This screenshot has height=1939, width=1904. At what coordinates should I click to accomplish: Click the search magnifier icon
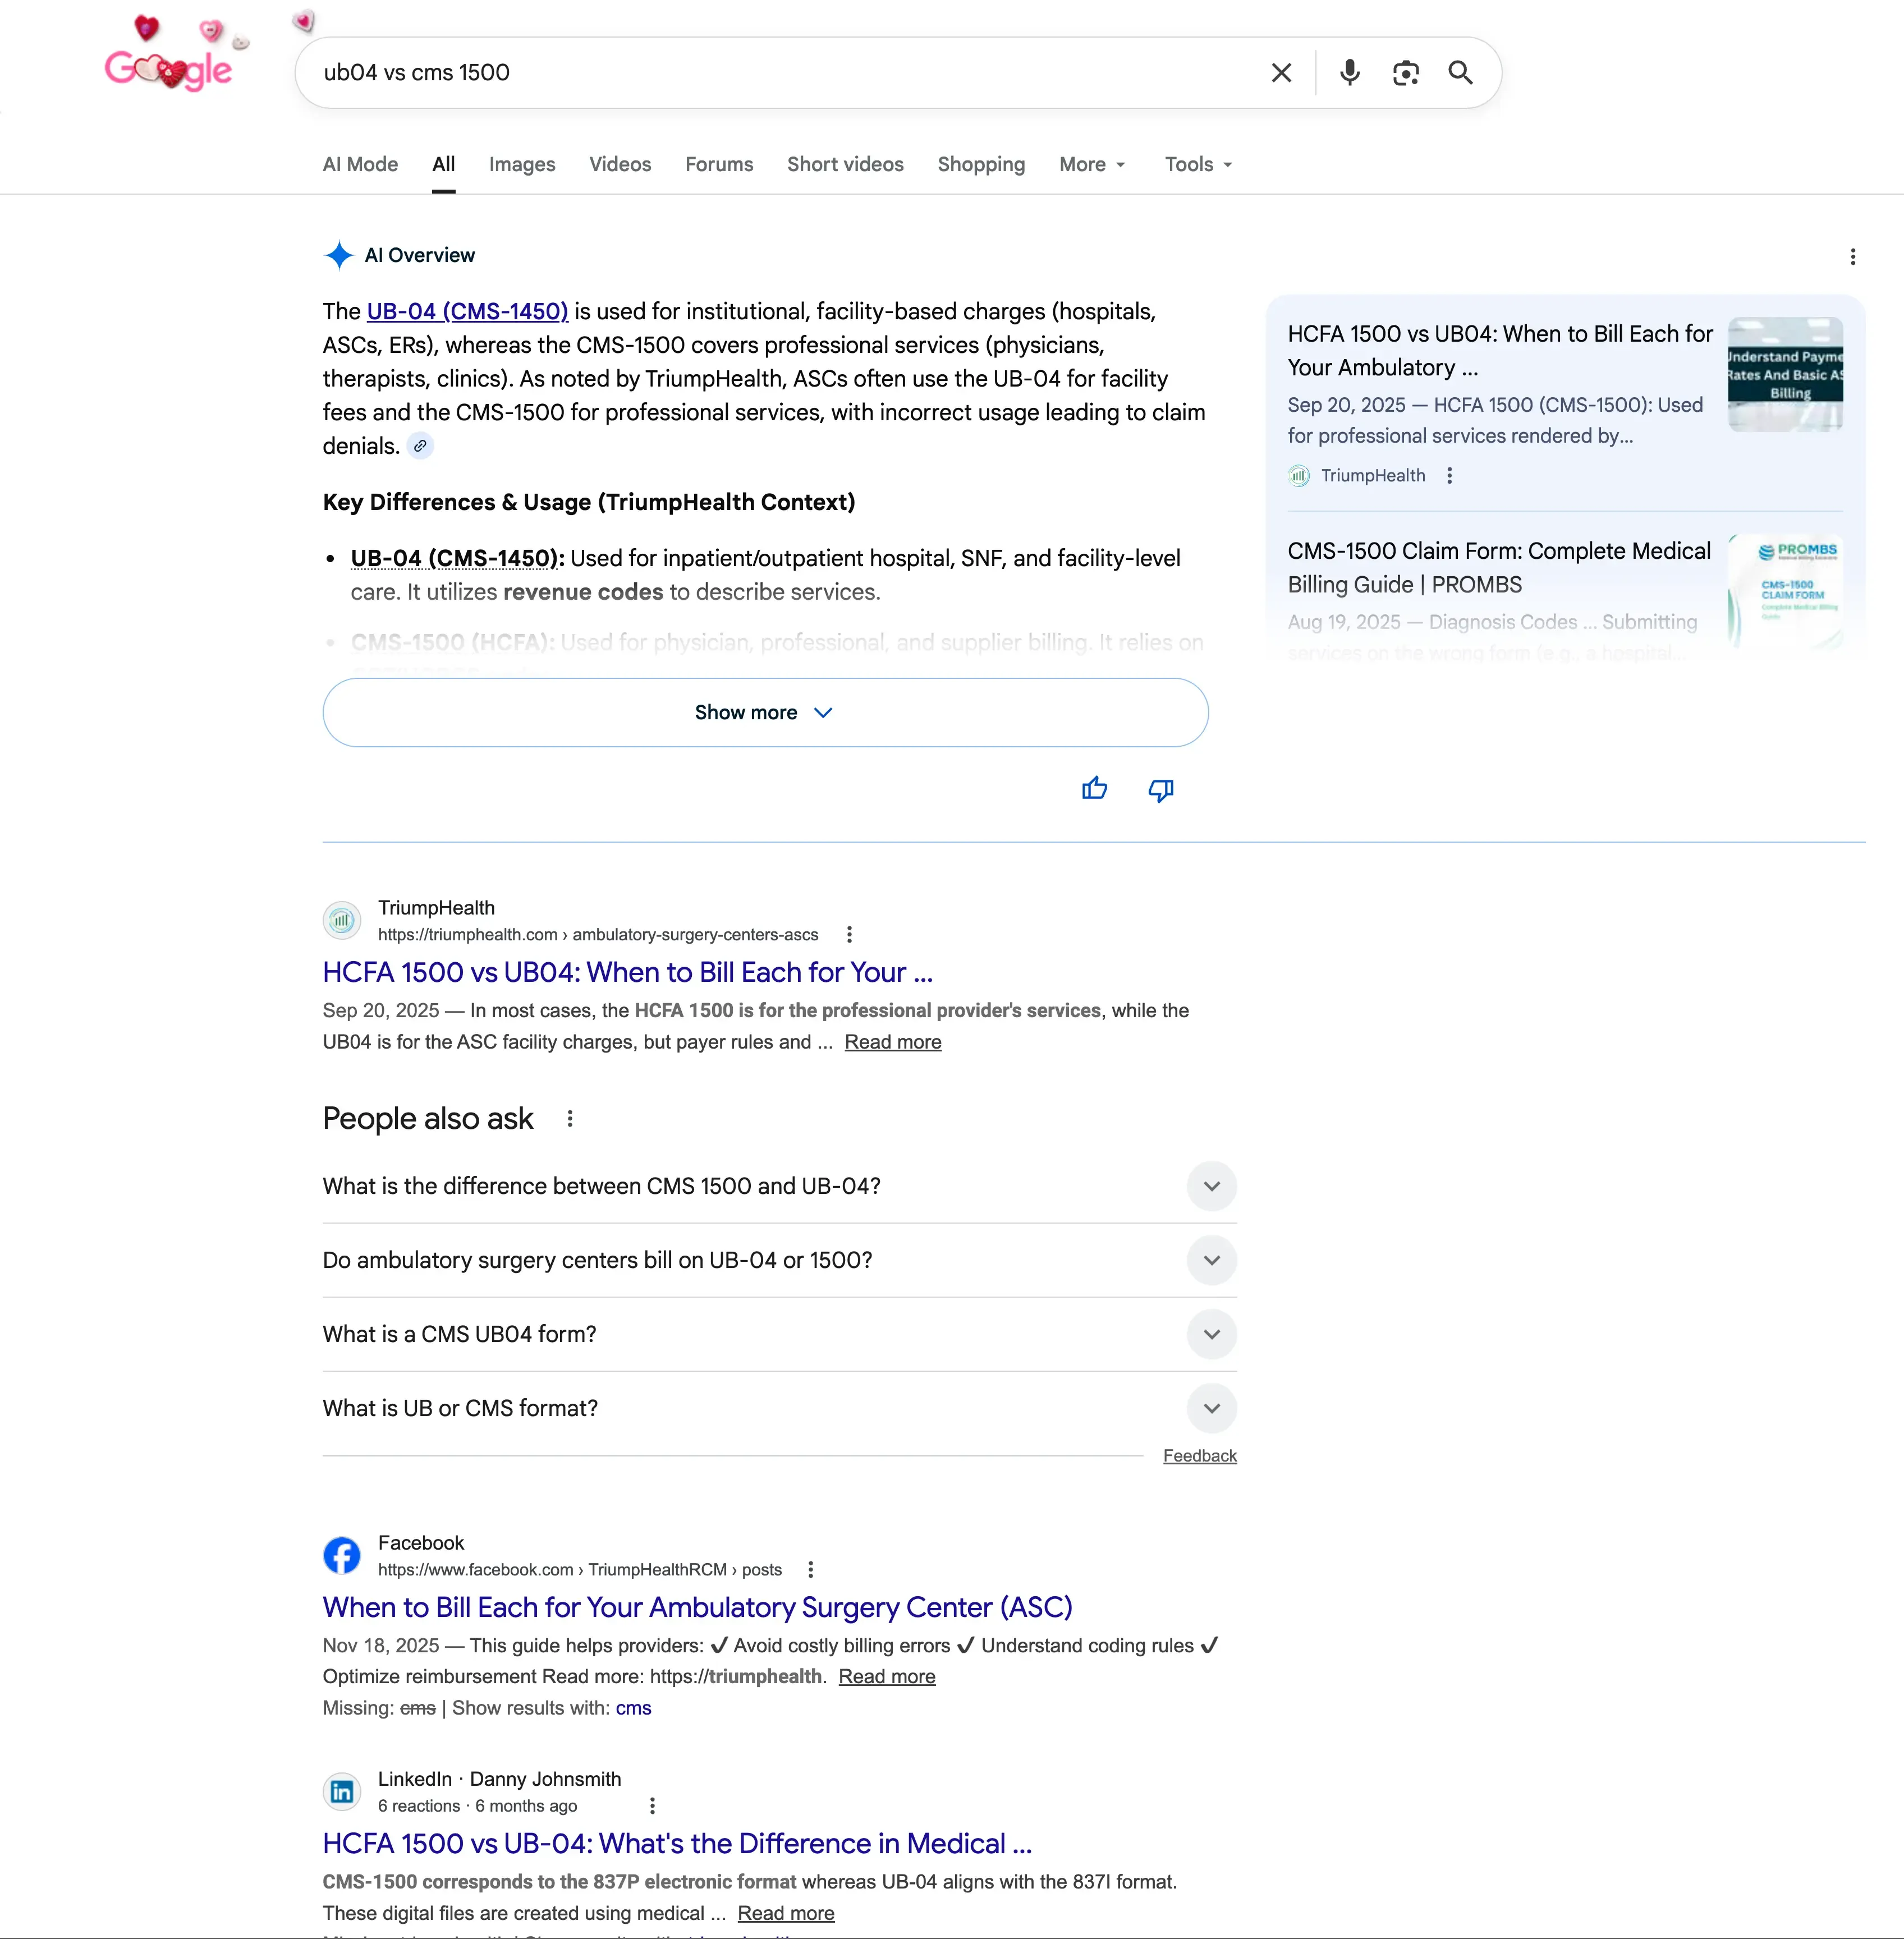coord(1460,73)
